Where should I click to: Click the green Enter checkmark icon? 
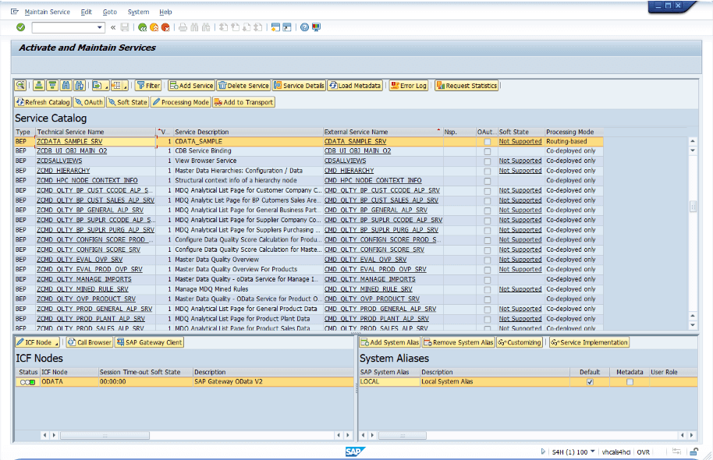click(x=20, y=27)
